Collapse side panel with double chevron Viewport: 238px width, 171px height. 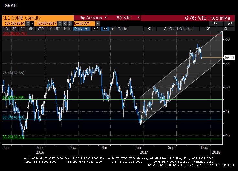coord(150,29)
